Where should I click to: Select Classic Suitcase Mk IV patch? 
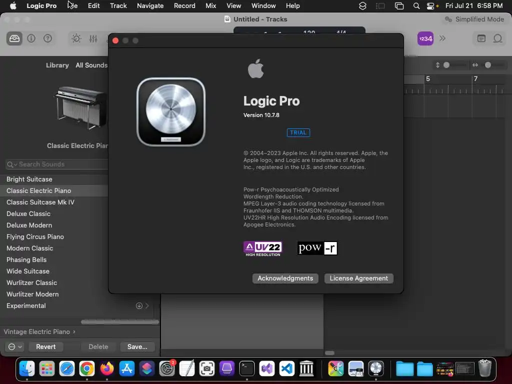tap(54, 202)
